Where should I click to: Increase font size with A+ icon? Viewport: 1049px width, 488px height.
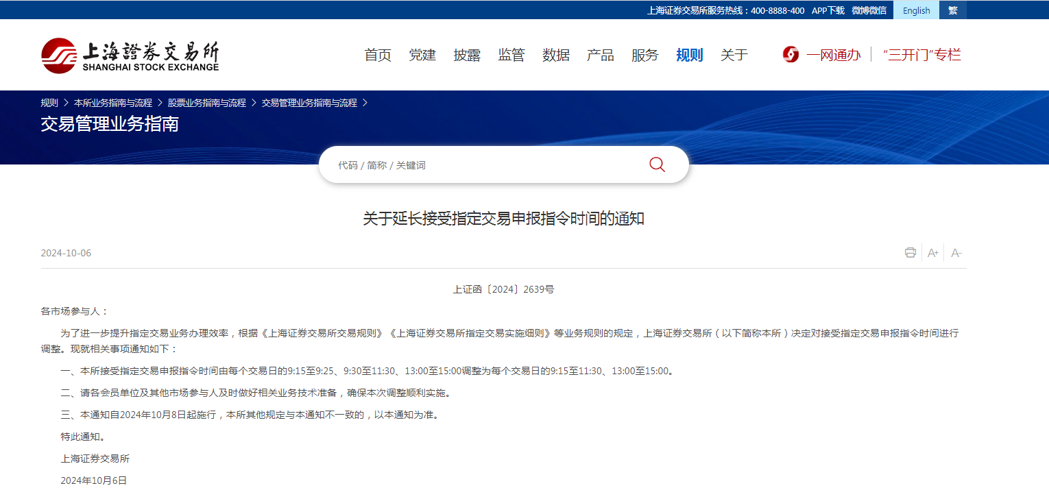click(x=932, y=253)
